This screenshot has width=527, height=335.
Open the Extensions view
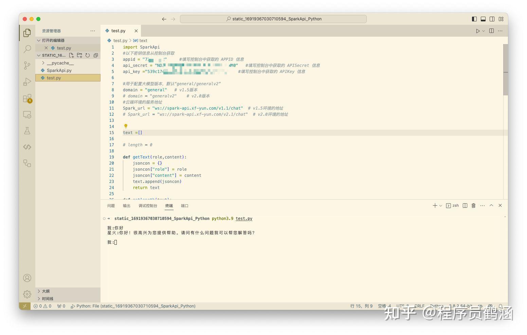point(27,98)
